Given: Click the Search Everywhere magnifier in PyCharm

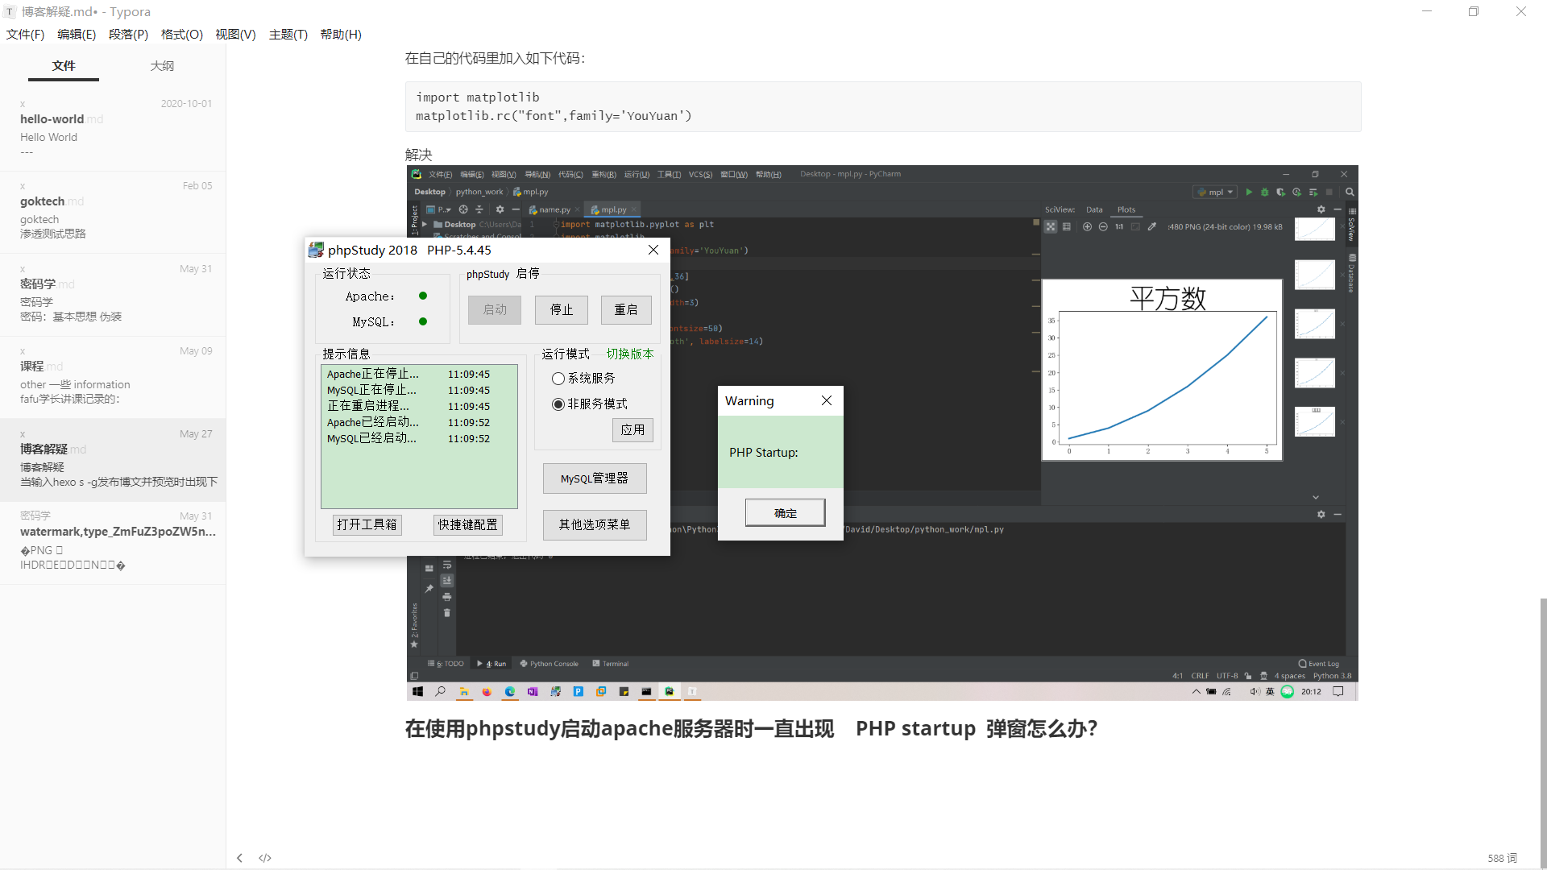Looking at the screenshot, I should 1350,192.
